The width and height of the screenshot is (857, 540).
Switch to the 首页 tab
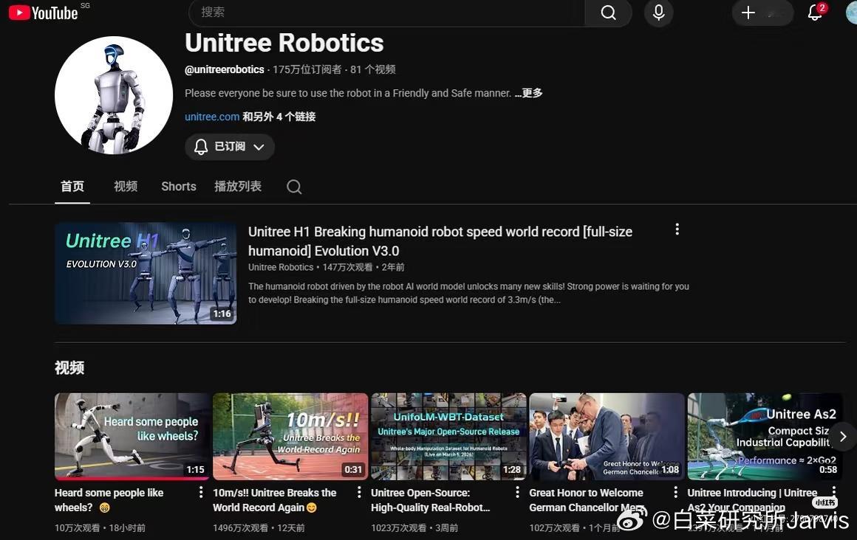tap(72, 187)
